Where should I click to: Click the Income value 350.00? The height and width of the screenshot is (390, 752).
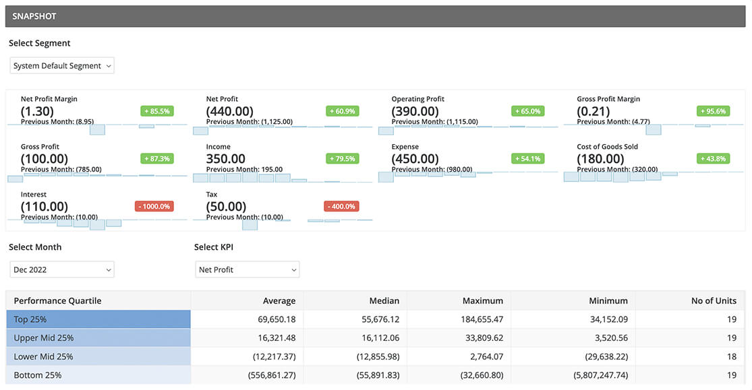225,158
